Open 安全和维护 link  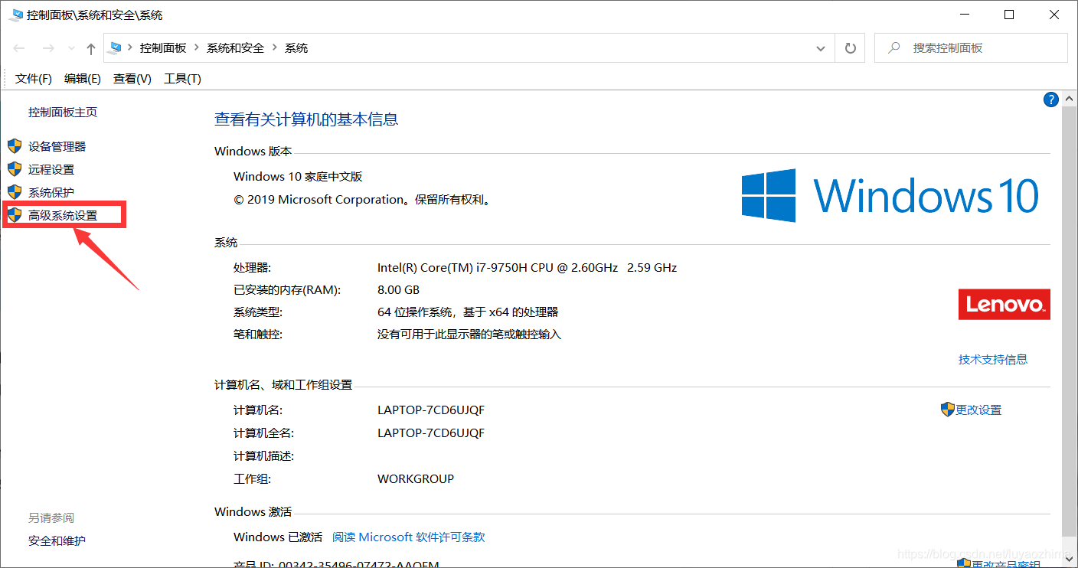point(57,540)
